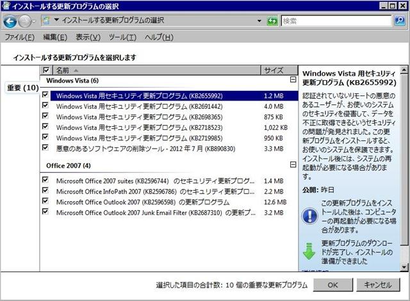This screenshot has height=301, width=410.
Task: Click the 12.6 MB size value
Action: tap(275, 202)
